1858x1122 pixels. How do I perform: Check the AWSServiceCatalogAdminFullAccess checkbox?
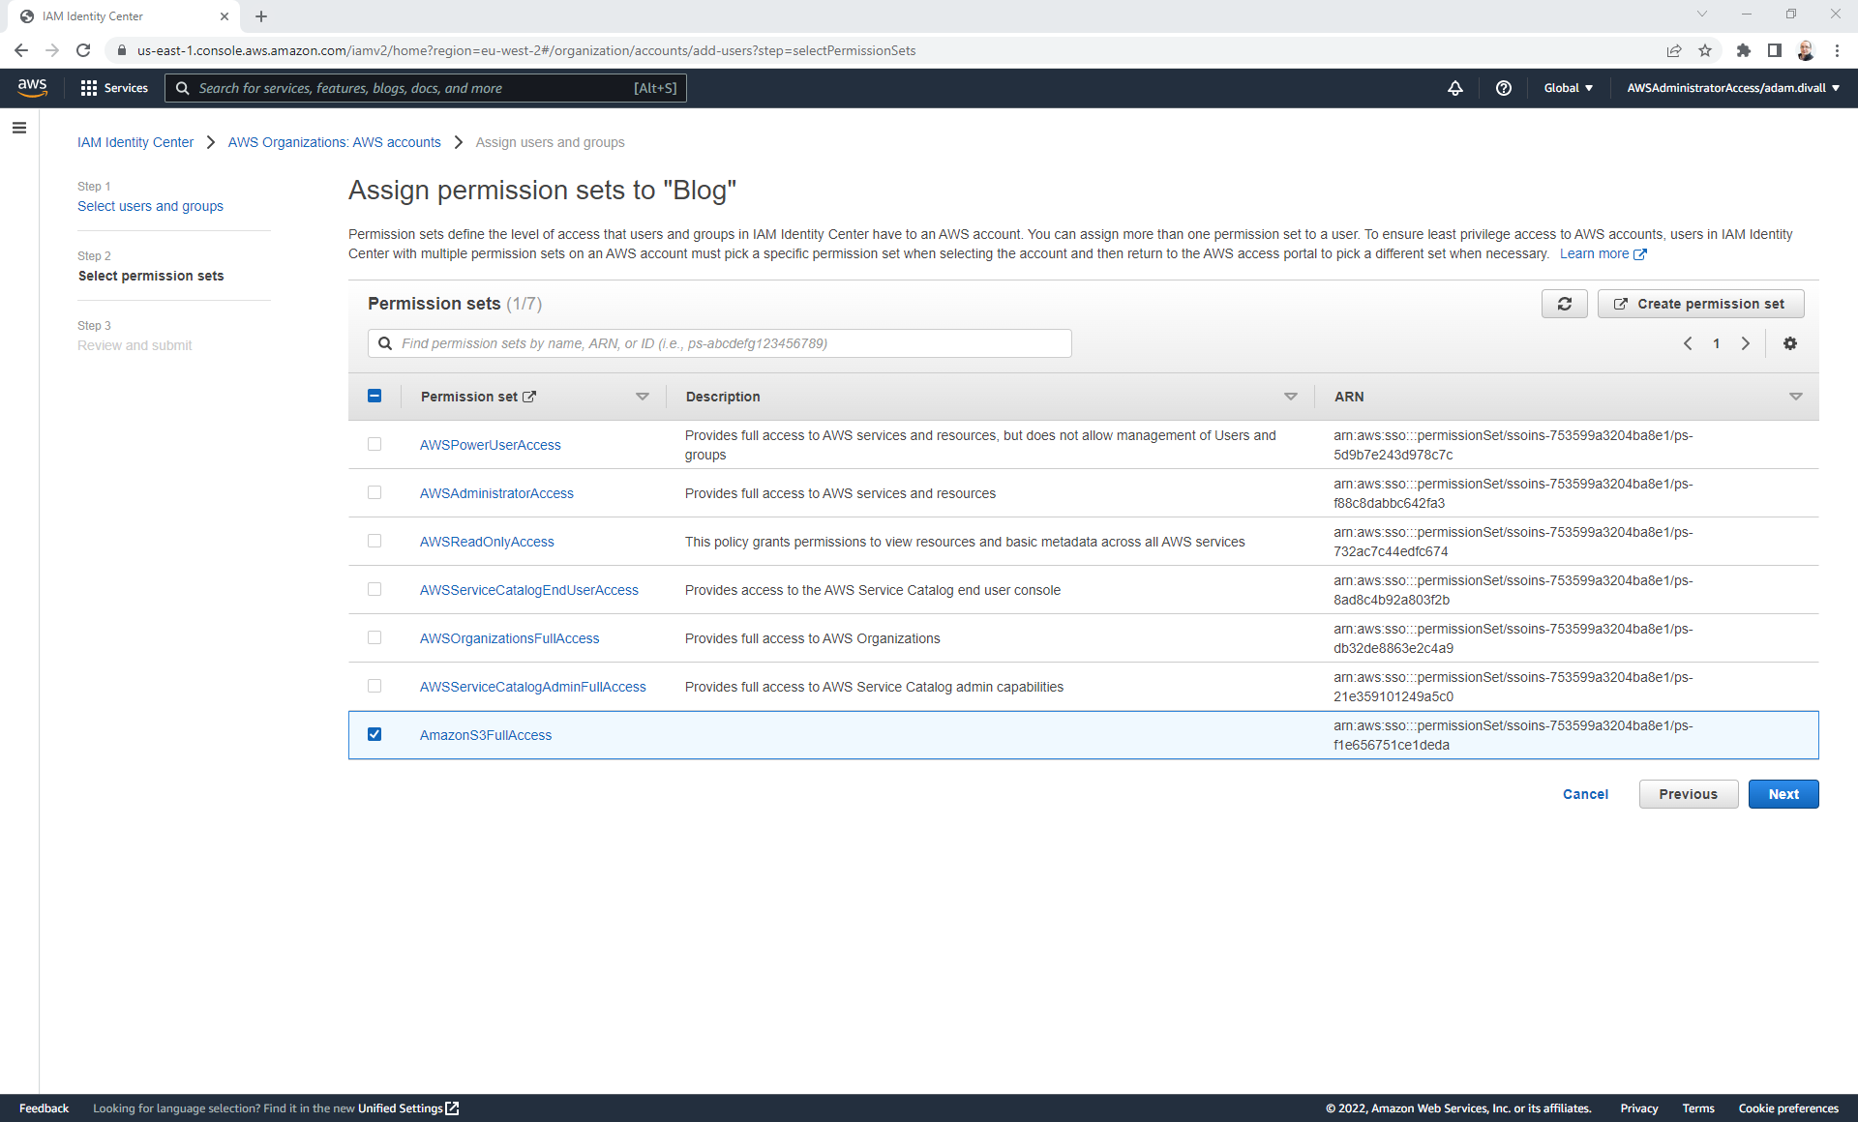coord(375,686)
